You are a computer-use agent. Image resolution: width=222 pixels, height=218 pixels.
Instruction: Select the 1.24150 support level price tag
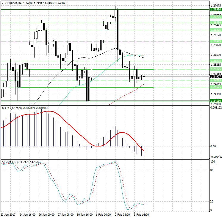click(215, 101)
